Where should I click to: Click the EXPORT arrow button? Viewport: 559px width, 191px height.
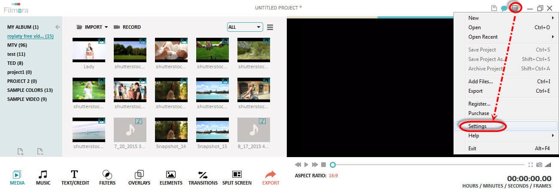coord(270,178)
